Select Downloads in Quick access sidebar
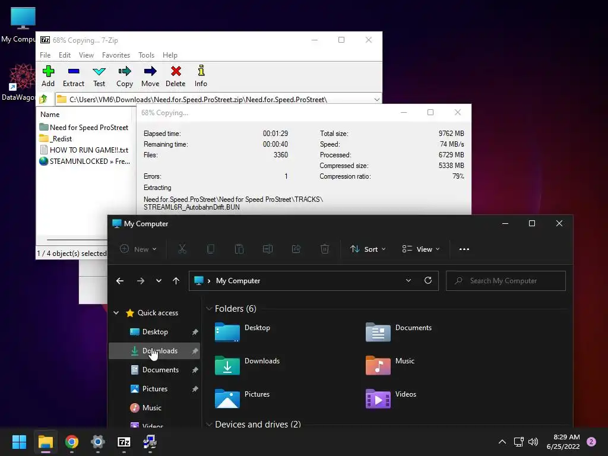The height and width of the screenshot is (456, 608). click(155, 351)
